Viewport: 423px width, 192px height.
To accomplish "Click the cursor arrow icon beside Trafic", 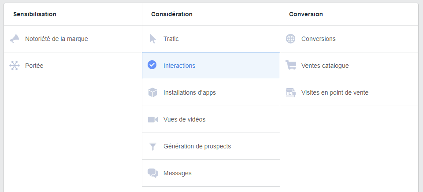I will tap(153, 39).
